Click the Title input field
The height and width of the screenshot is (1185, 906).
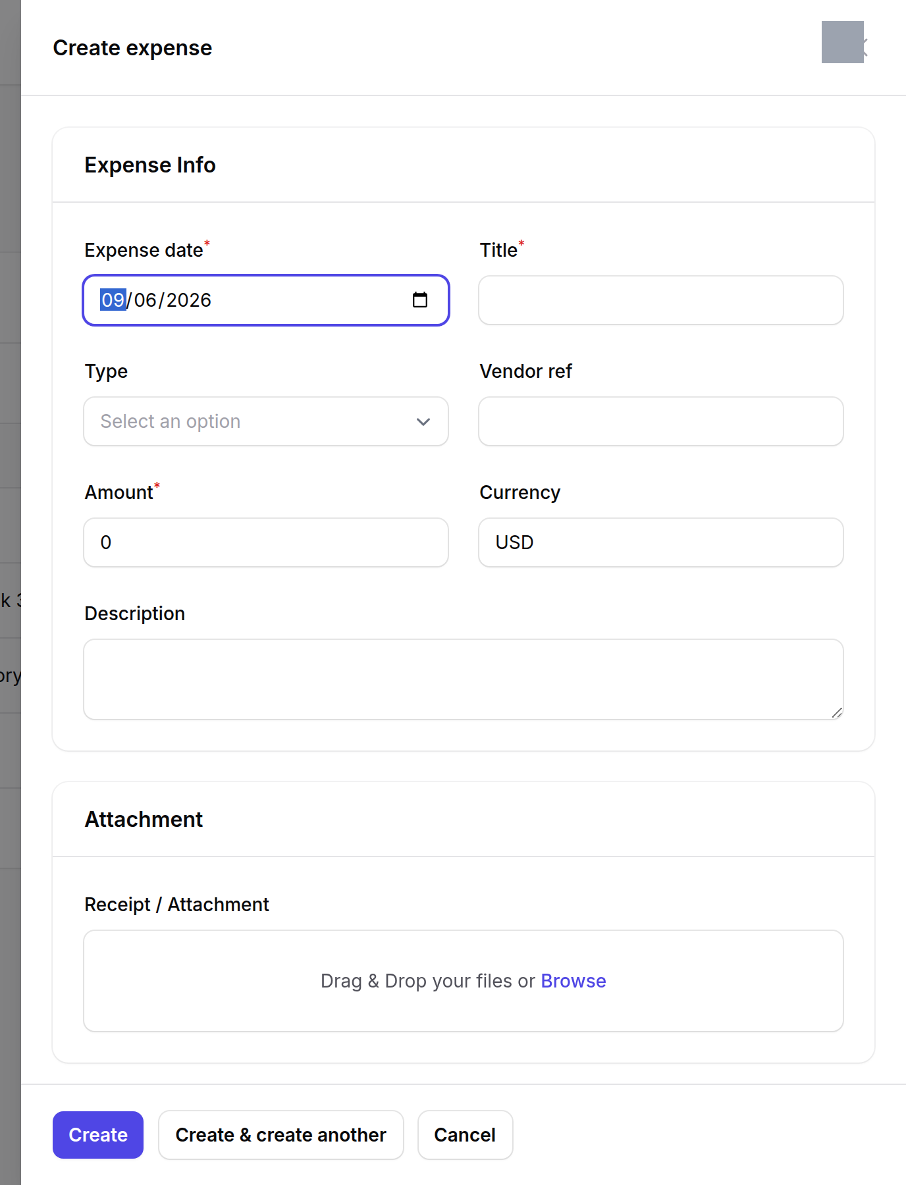click(x=661, y=300)
